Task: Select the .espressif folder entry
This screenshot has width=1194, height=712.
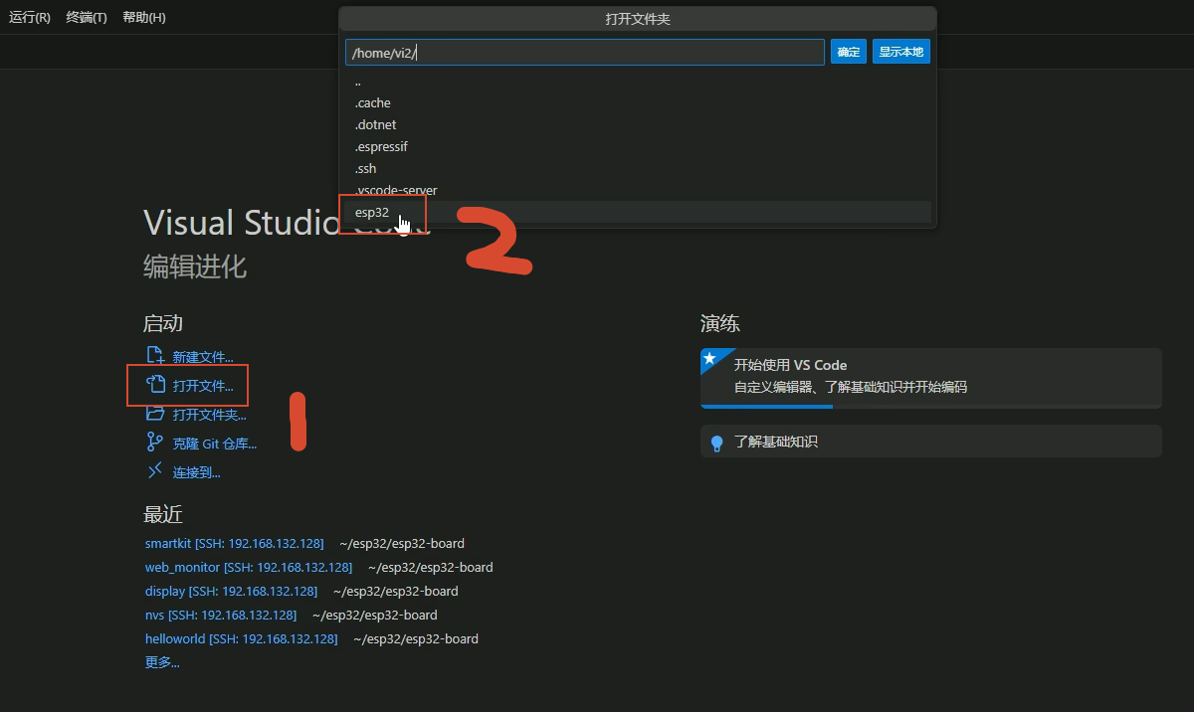Action: pyautogui.click(x=637, y=147)
